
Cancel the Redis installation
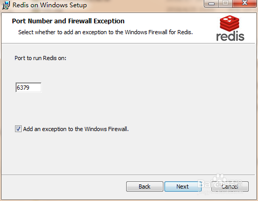(230, 186)
